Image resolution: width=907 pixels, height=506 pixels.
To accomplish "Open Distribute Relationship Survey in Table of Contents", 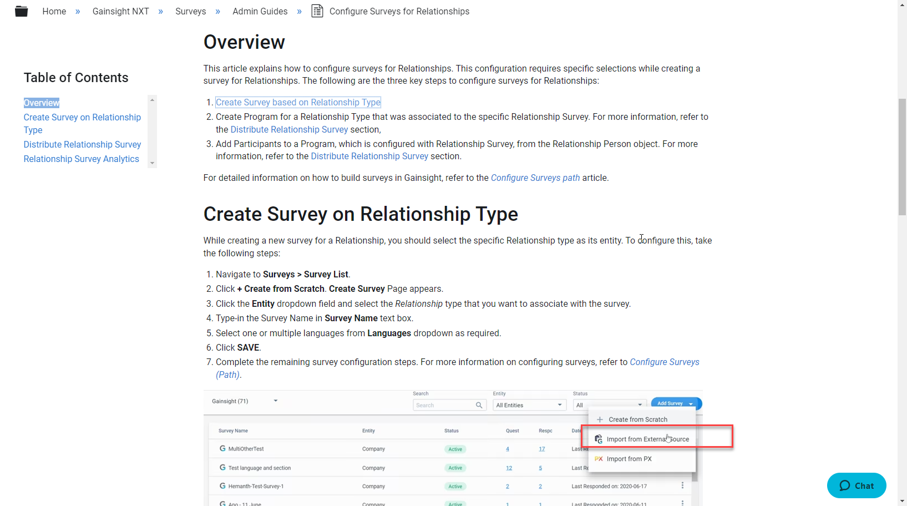I will [82, 144].
